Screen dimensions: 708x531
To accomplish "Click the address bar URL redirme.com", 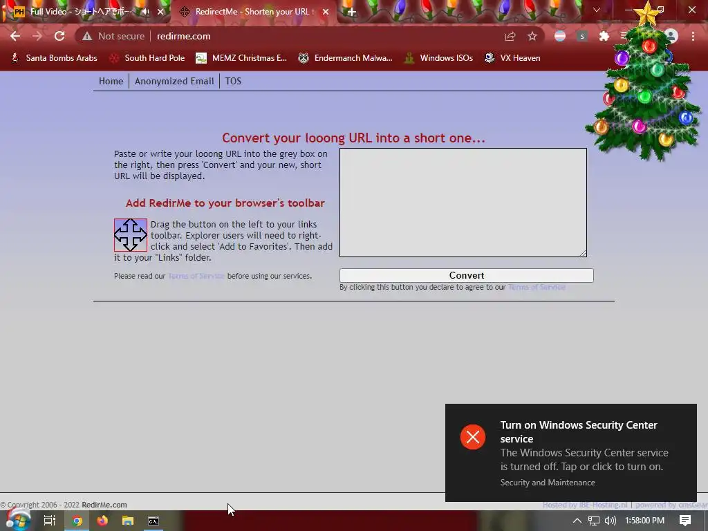I will coord(184,36).
